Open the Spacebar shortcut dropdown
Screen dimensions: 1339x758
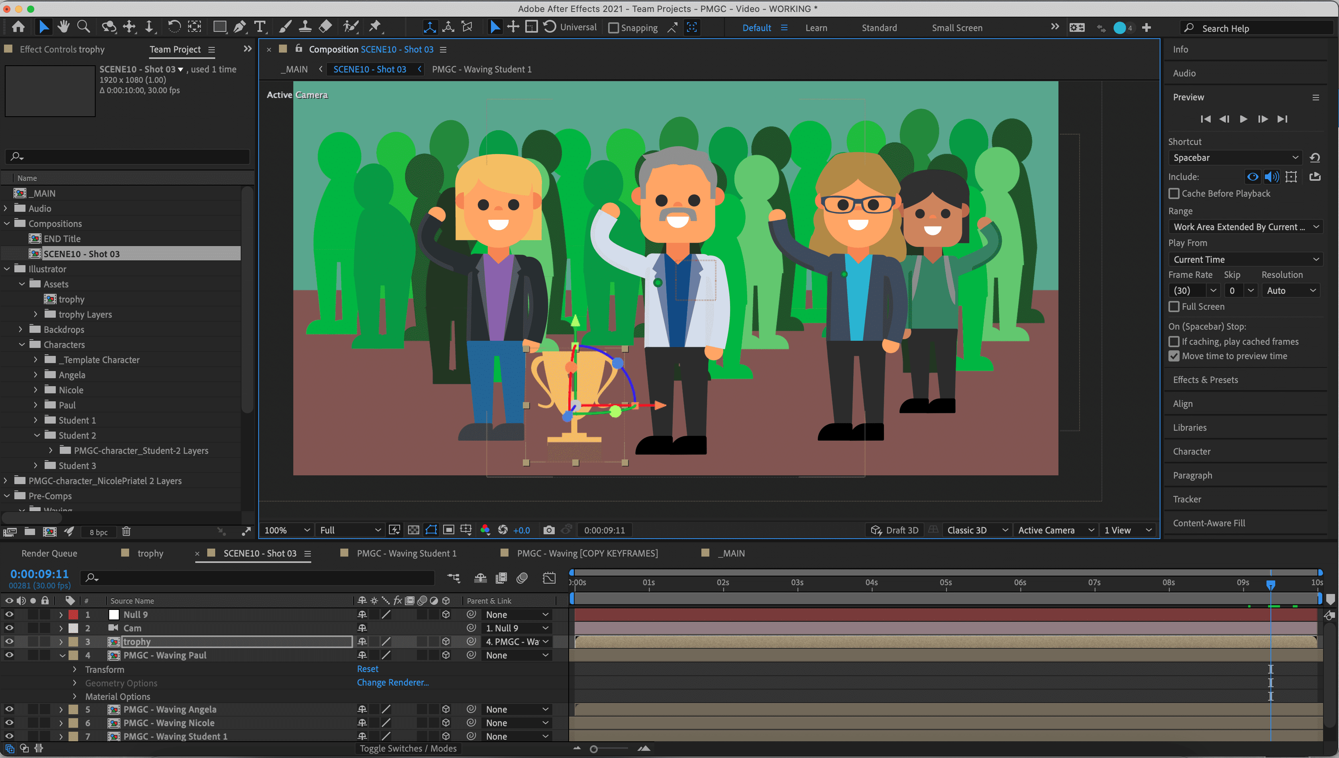tap(1234, 158)
